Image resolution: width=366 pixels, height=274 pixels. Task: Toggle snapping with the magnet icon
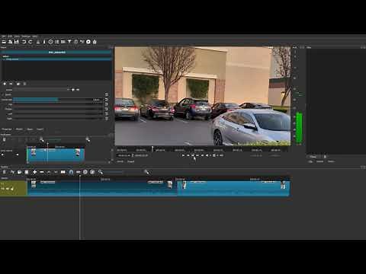(71, 172)
